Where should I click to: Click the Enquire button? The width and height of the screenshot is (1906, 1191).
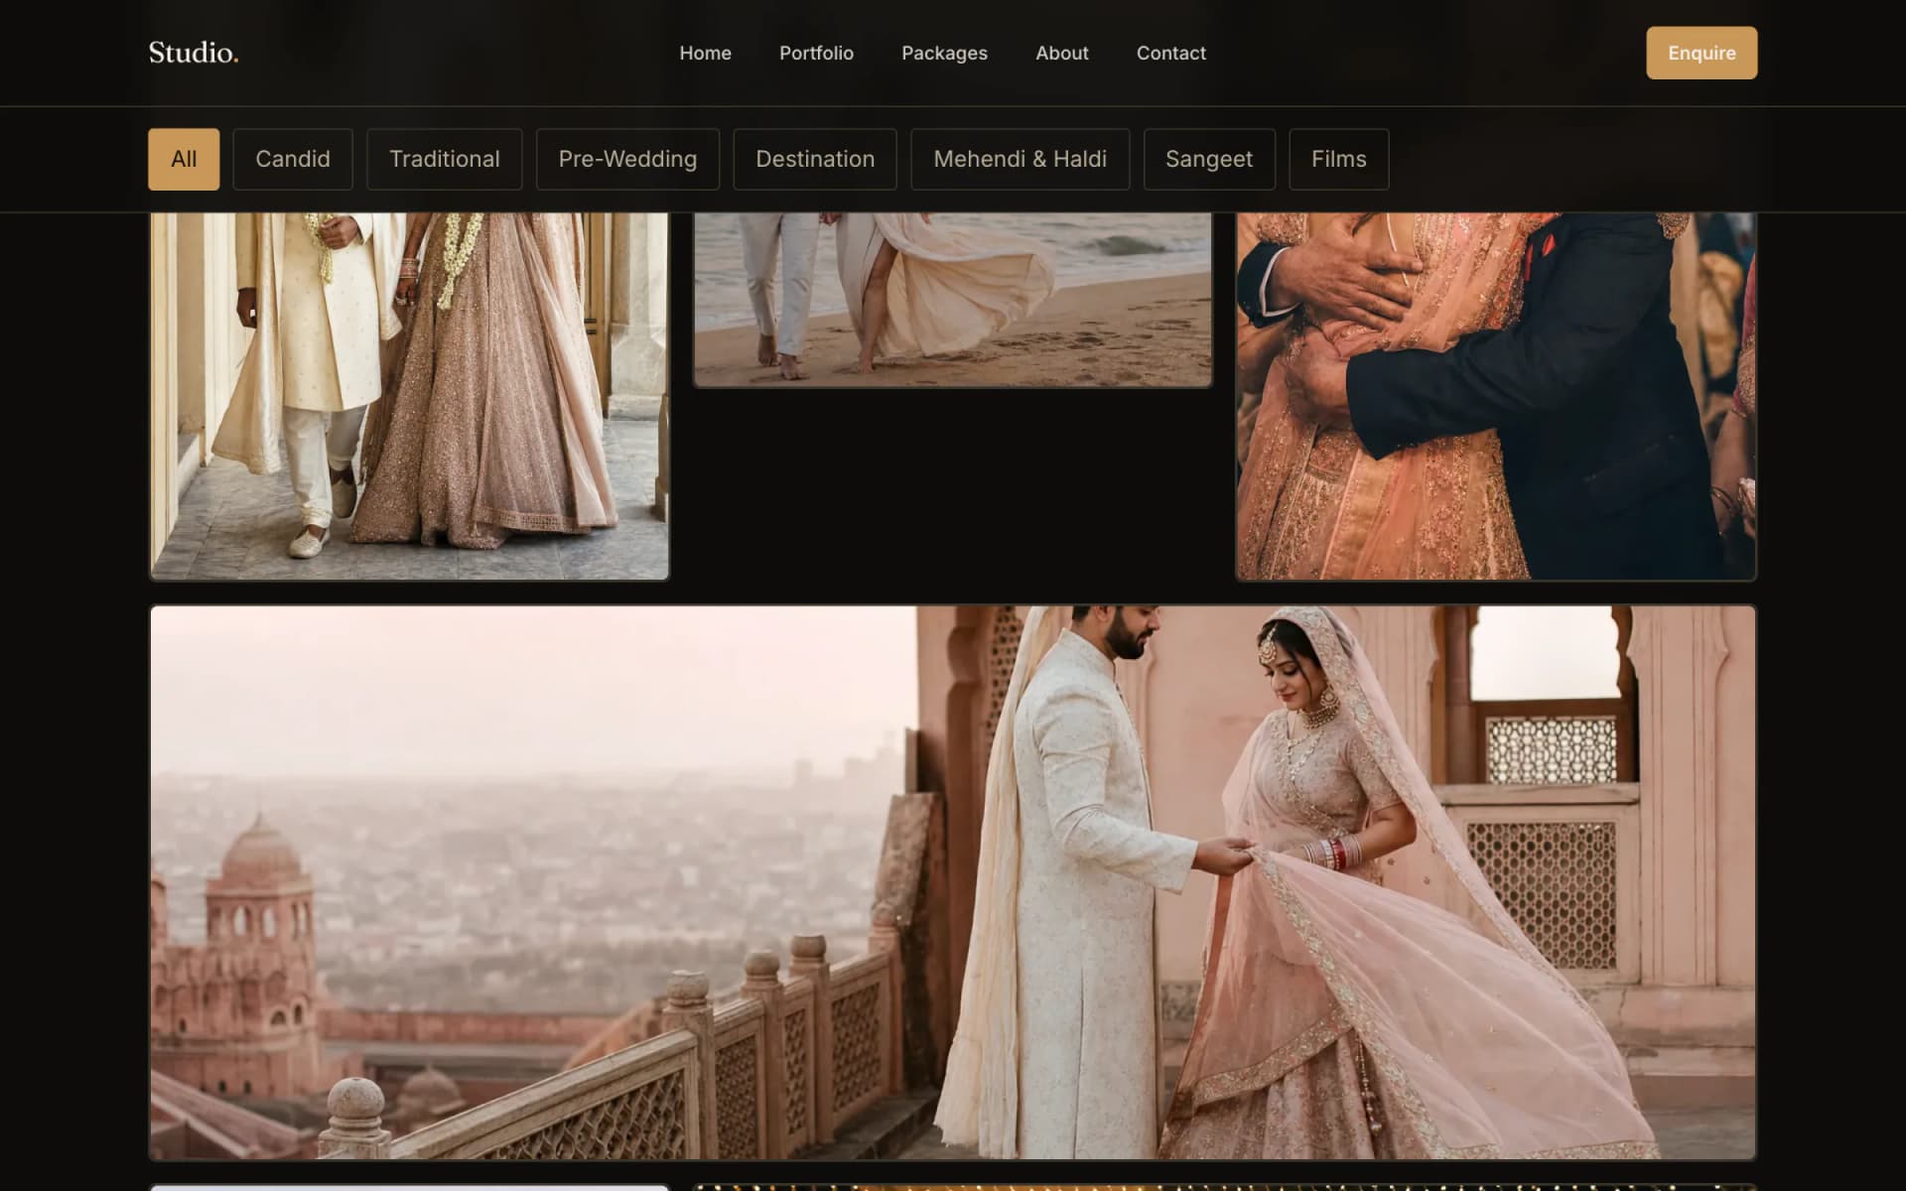tap(1702, 53)
